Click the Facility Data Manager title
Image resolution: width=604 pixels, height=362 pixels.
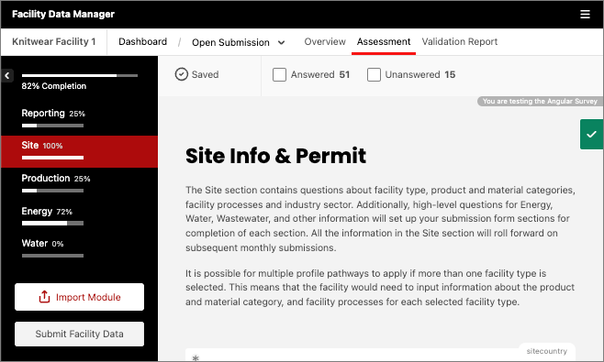[63, 15]
